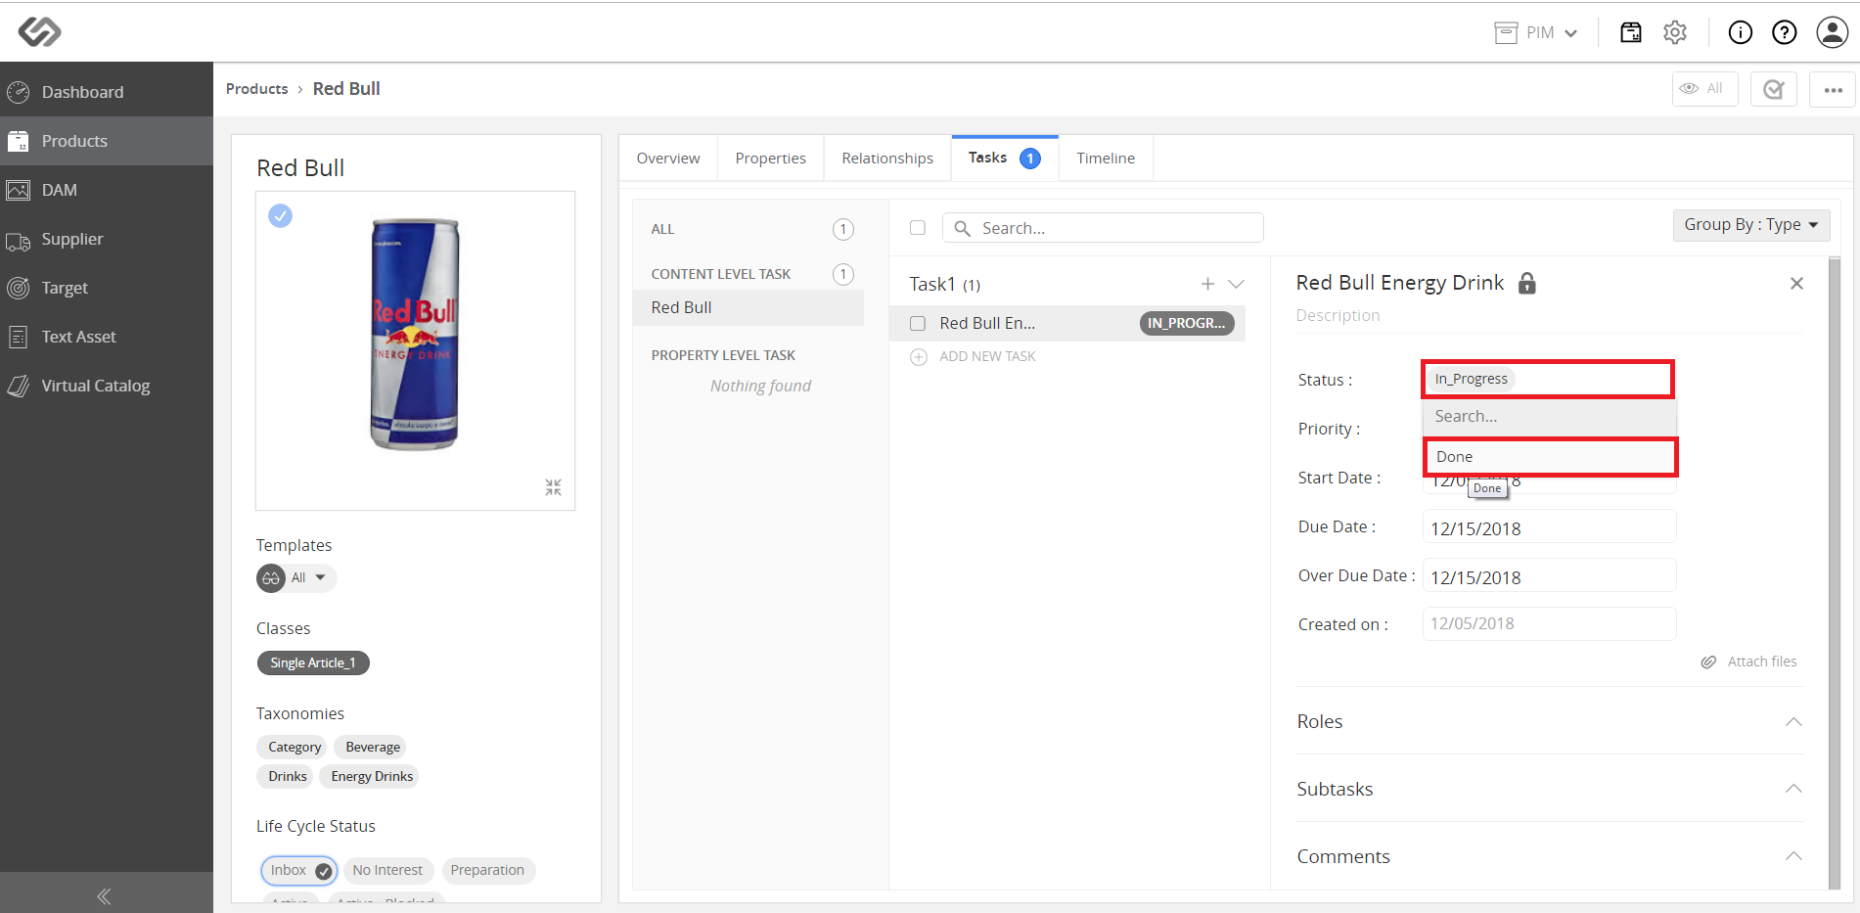Click the info circle icon
This screenshot has height=913, width=1860.
1741,32
